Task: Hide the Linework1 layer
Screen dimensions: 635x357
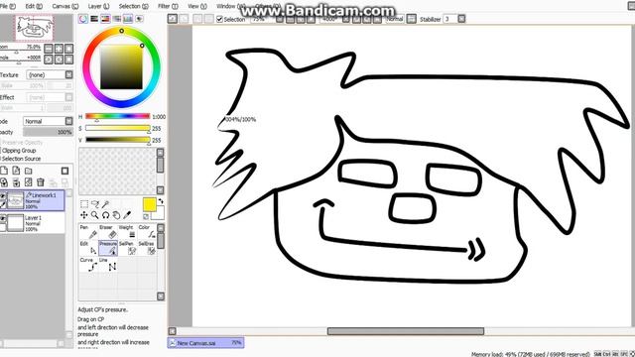Action: (2, 196)
